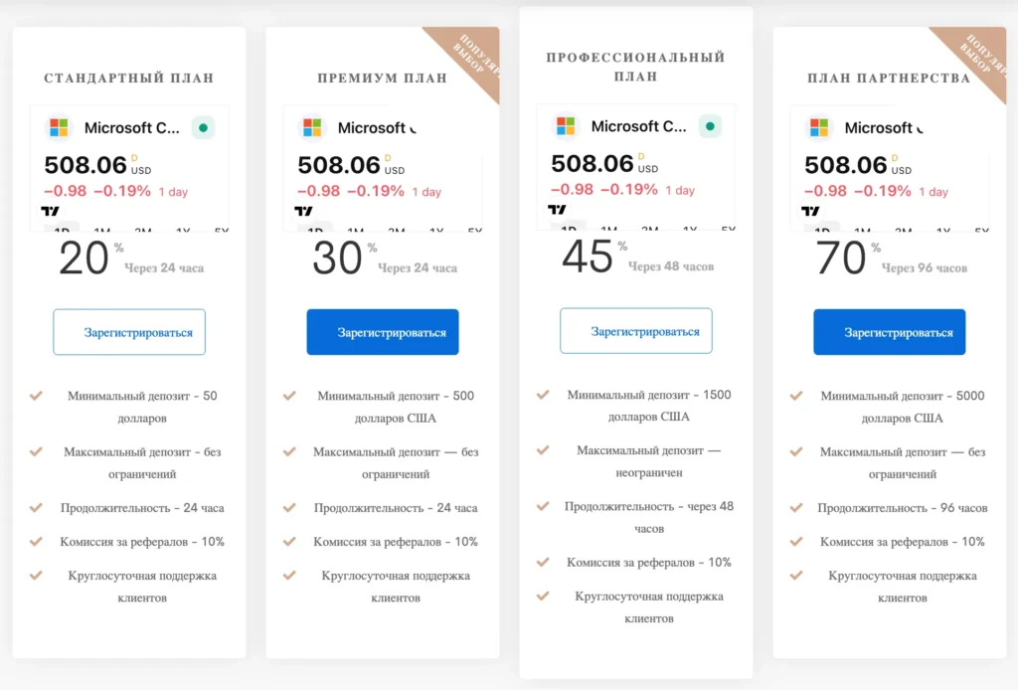The width and height of the screenshot is (1018, 690).
Task: Click green market status dot in Профессиональный план
Action: pos(710,126)
